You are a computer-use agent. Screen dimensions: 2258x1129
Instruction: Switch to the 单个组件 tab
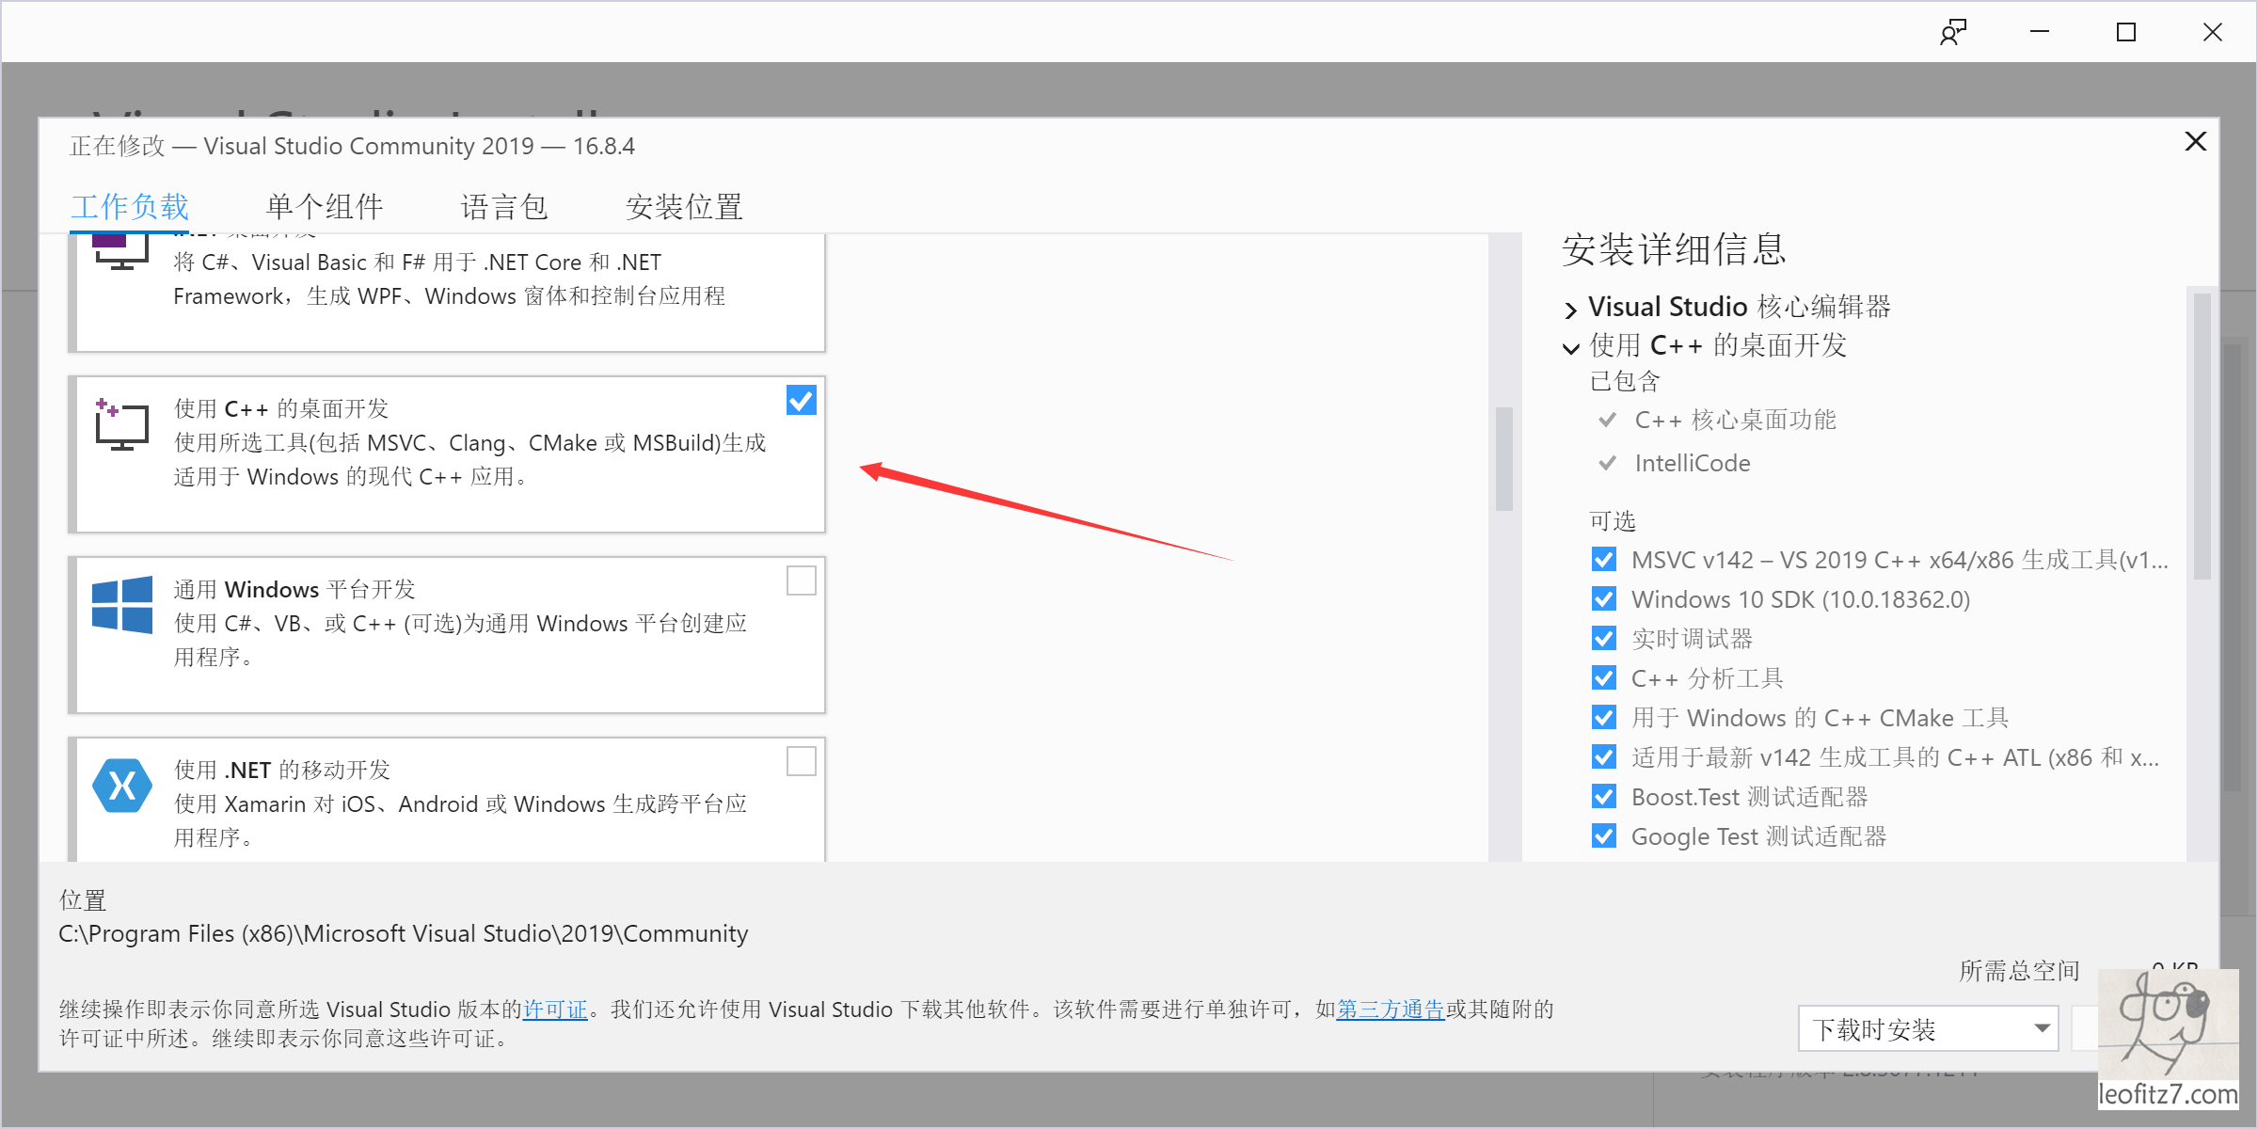pos(325,207)
